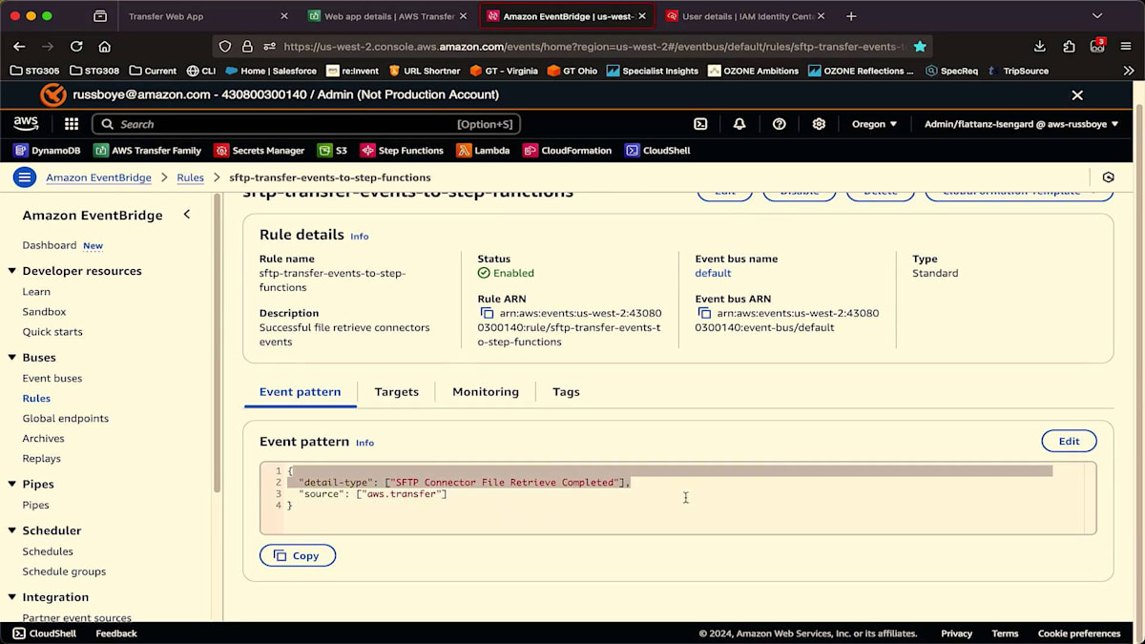Open the AWS services grid menu
Screen dimensions: 1145x644
pyautogui.click(x=72, y=124)
